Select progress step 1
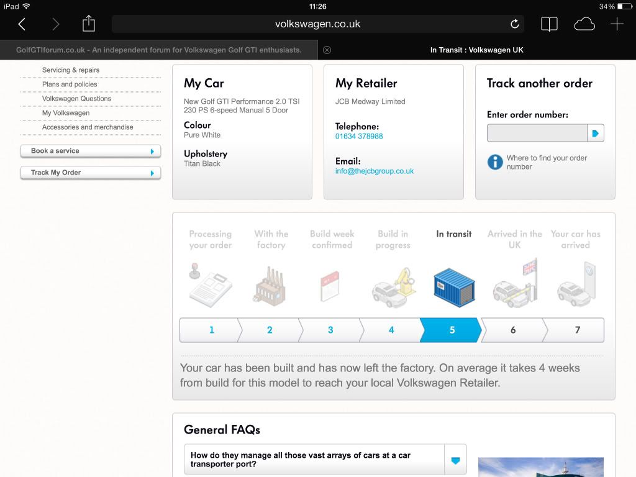 tap(211, 330)
